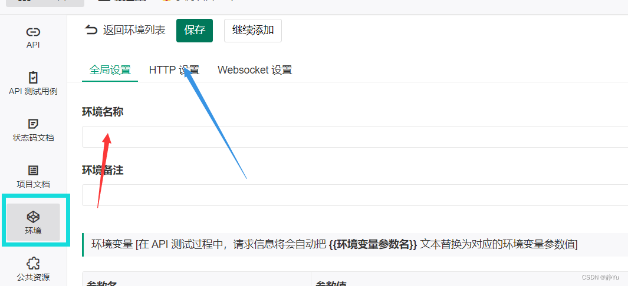The height and width of the screenshot is (286, 628).
Task: Open the API 测试用例 clipboard icon
Action: tap(33, 78)
